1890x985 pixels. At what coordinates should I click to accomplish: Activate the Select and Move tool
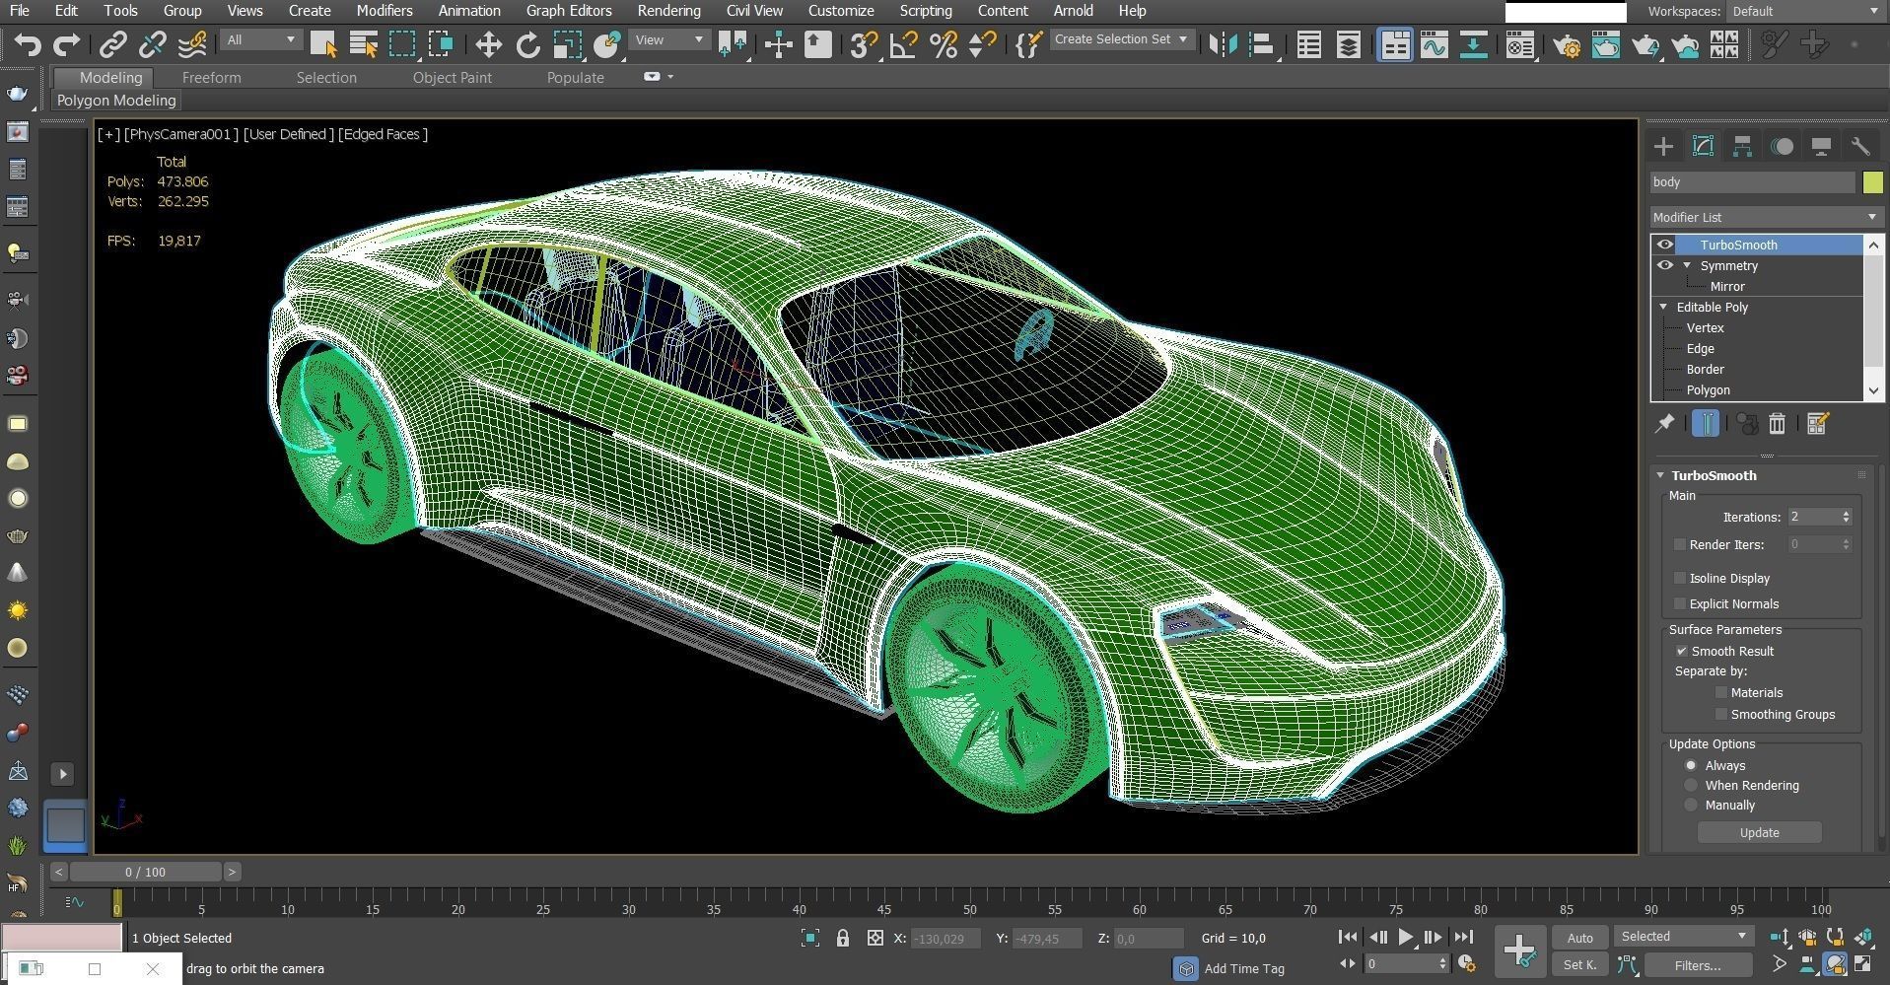coord(488,44)
